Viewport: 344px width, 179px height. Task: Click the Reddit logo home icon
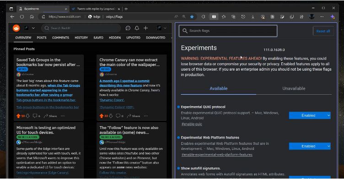click(x=16, y=28)
